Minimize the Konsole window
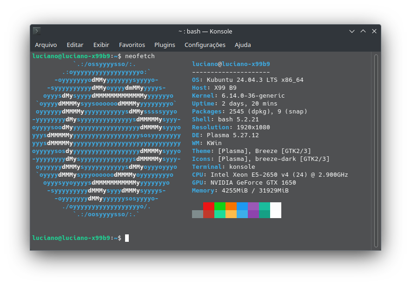This screenshot has height=286, width=411. [352, 31]
